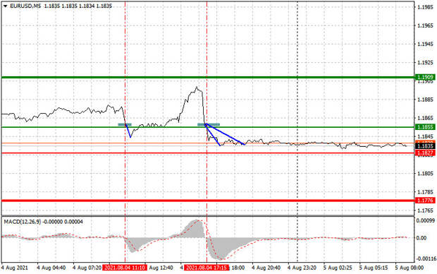Screen dimensions: 437x274
Task: Select the thin green line at 1.1855
Action: (x=208, y=127)
